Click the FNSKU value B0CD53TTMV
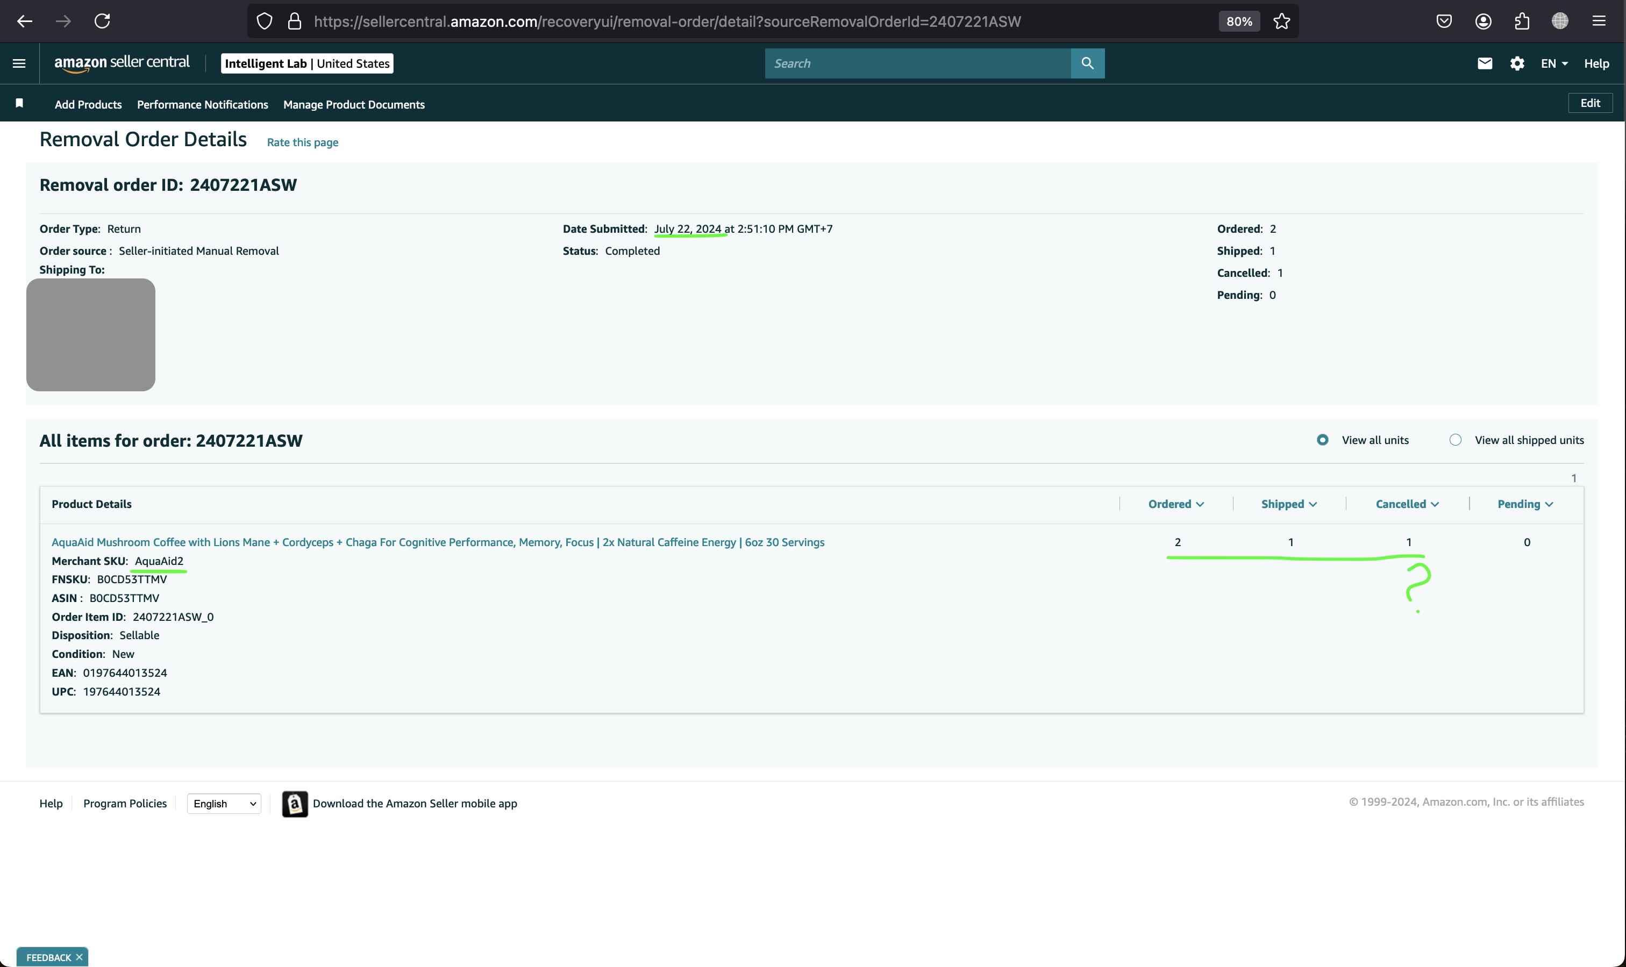The image size is (1626, 967). 132,578
